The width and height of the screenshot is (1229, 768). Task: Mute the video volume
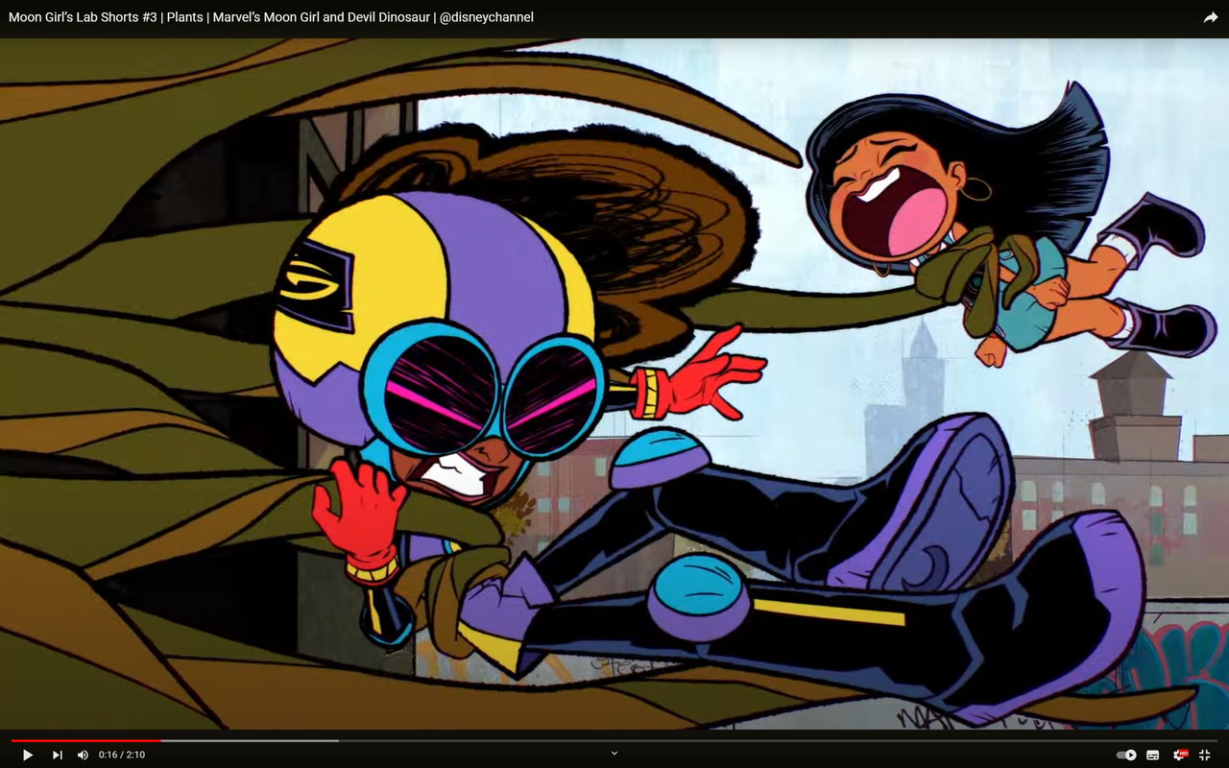click(x=83, y=755)
